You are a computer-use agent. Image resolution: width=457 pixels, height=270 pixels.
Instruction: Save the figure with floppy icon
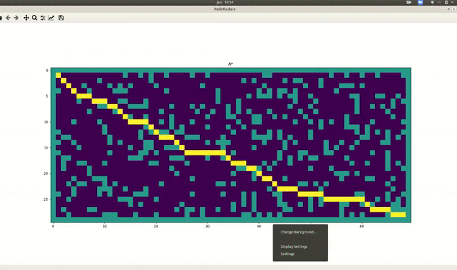point(61,18)
